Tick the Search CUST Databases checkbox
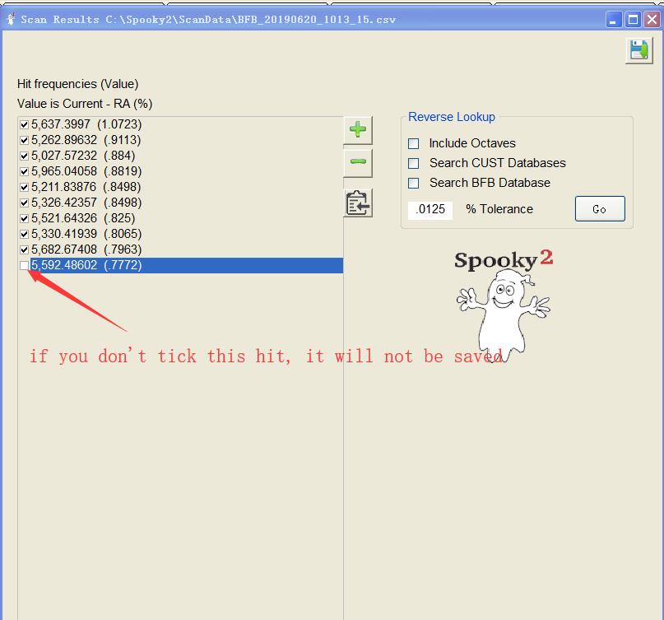 pyautogui.click(x=414, y=163)
